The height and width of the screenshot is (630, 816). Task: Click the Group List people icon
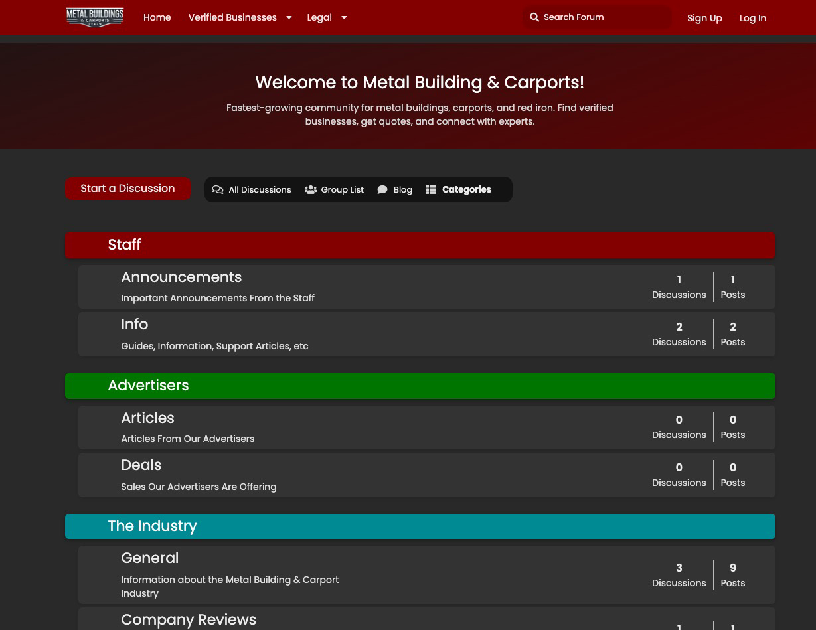(x=311, y=190)
